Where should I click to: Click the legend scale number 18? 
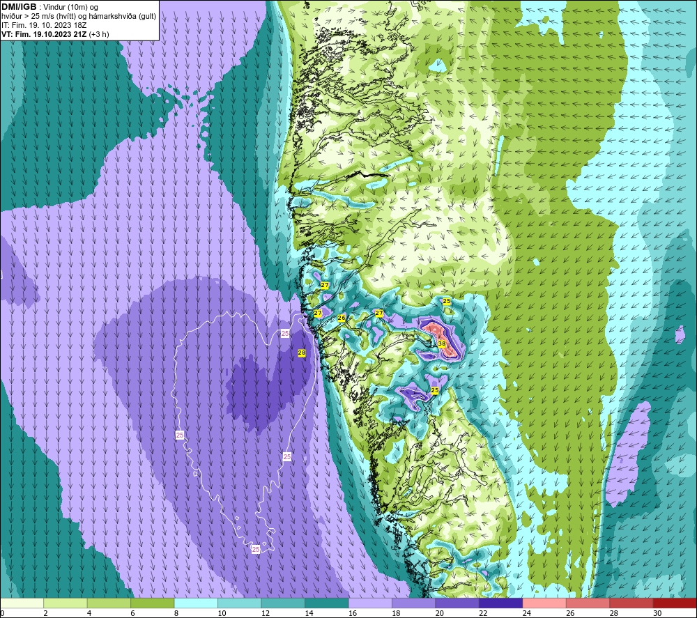[x=396, y=613]
